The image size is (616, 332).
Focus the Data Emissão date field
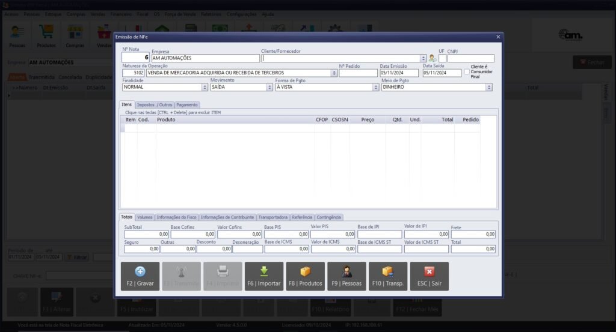pyautogui.click(x=399, y=73)
